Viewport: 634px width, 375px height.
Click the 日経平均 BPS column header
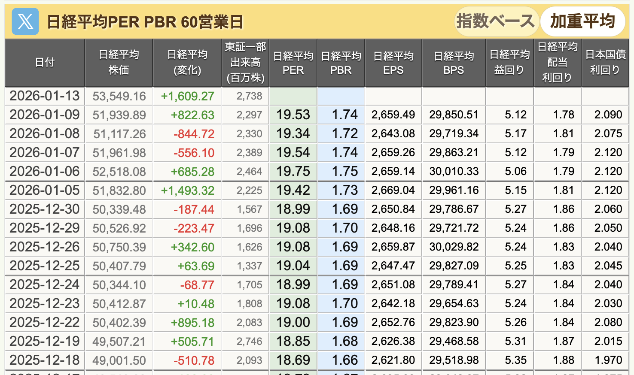454,63
